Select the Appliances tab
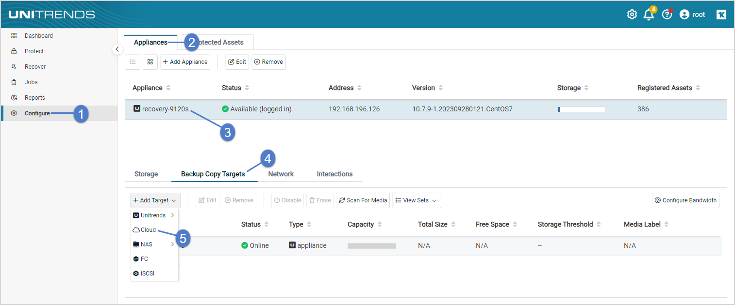 [150, 42]
